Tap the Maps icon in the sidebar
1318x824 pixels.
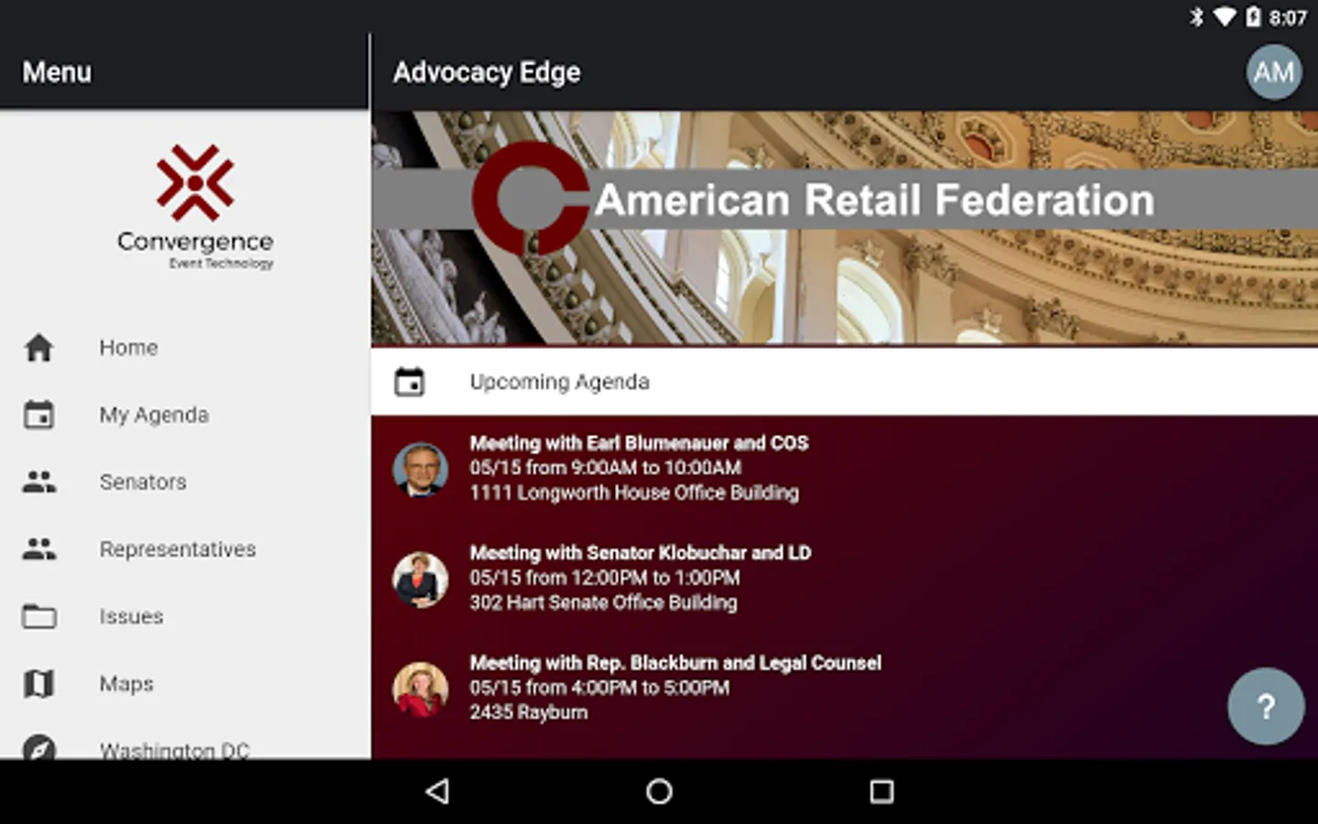(x=38, y=684)
